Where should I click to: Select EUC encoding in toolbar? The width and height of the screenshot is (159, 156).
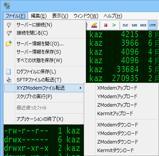(x=125, y=25)
